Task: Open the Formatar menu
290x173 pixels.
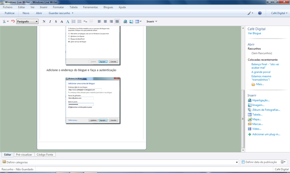Action: (x=58, y=7)
